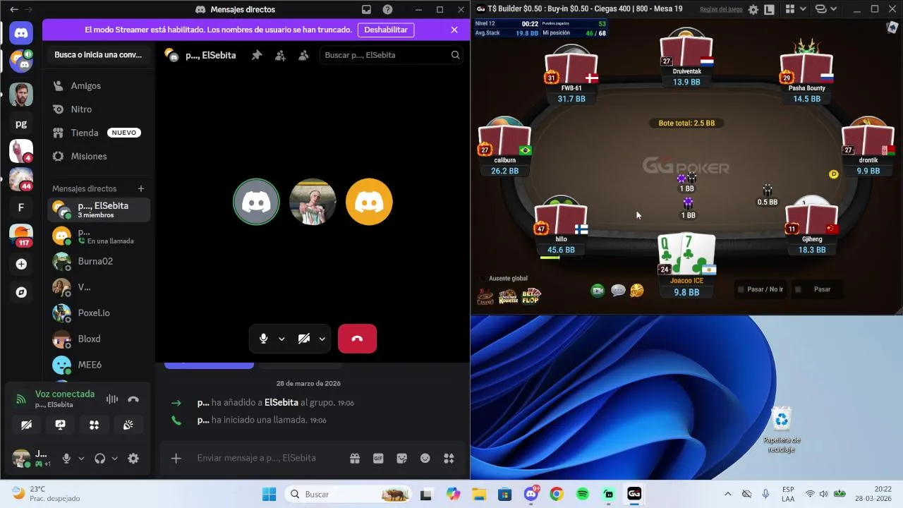Toggle camera in Voz conectada panel
Screen dimensions: 903x508
(x=26, y=425)
